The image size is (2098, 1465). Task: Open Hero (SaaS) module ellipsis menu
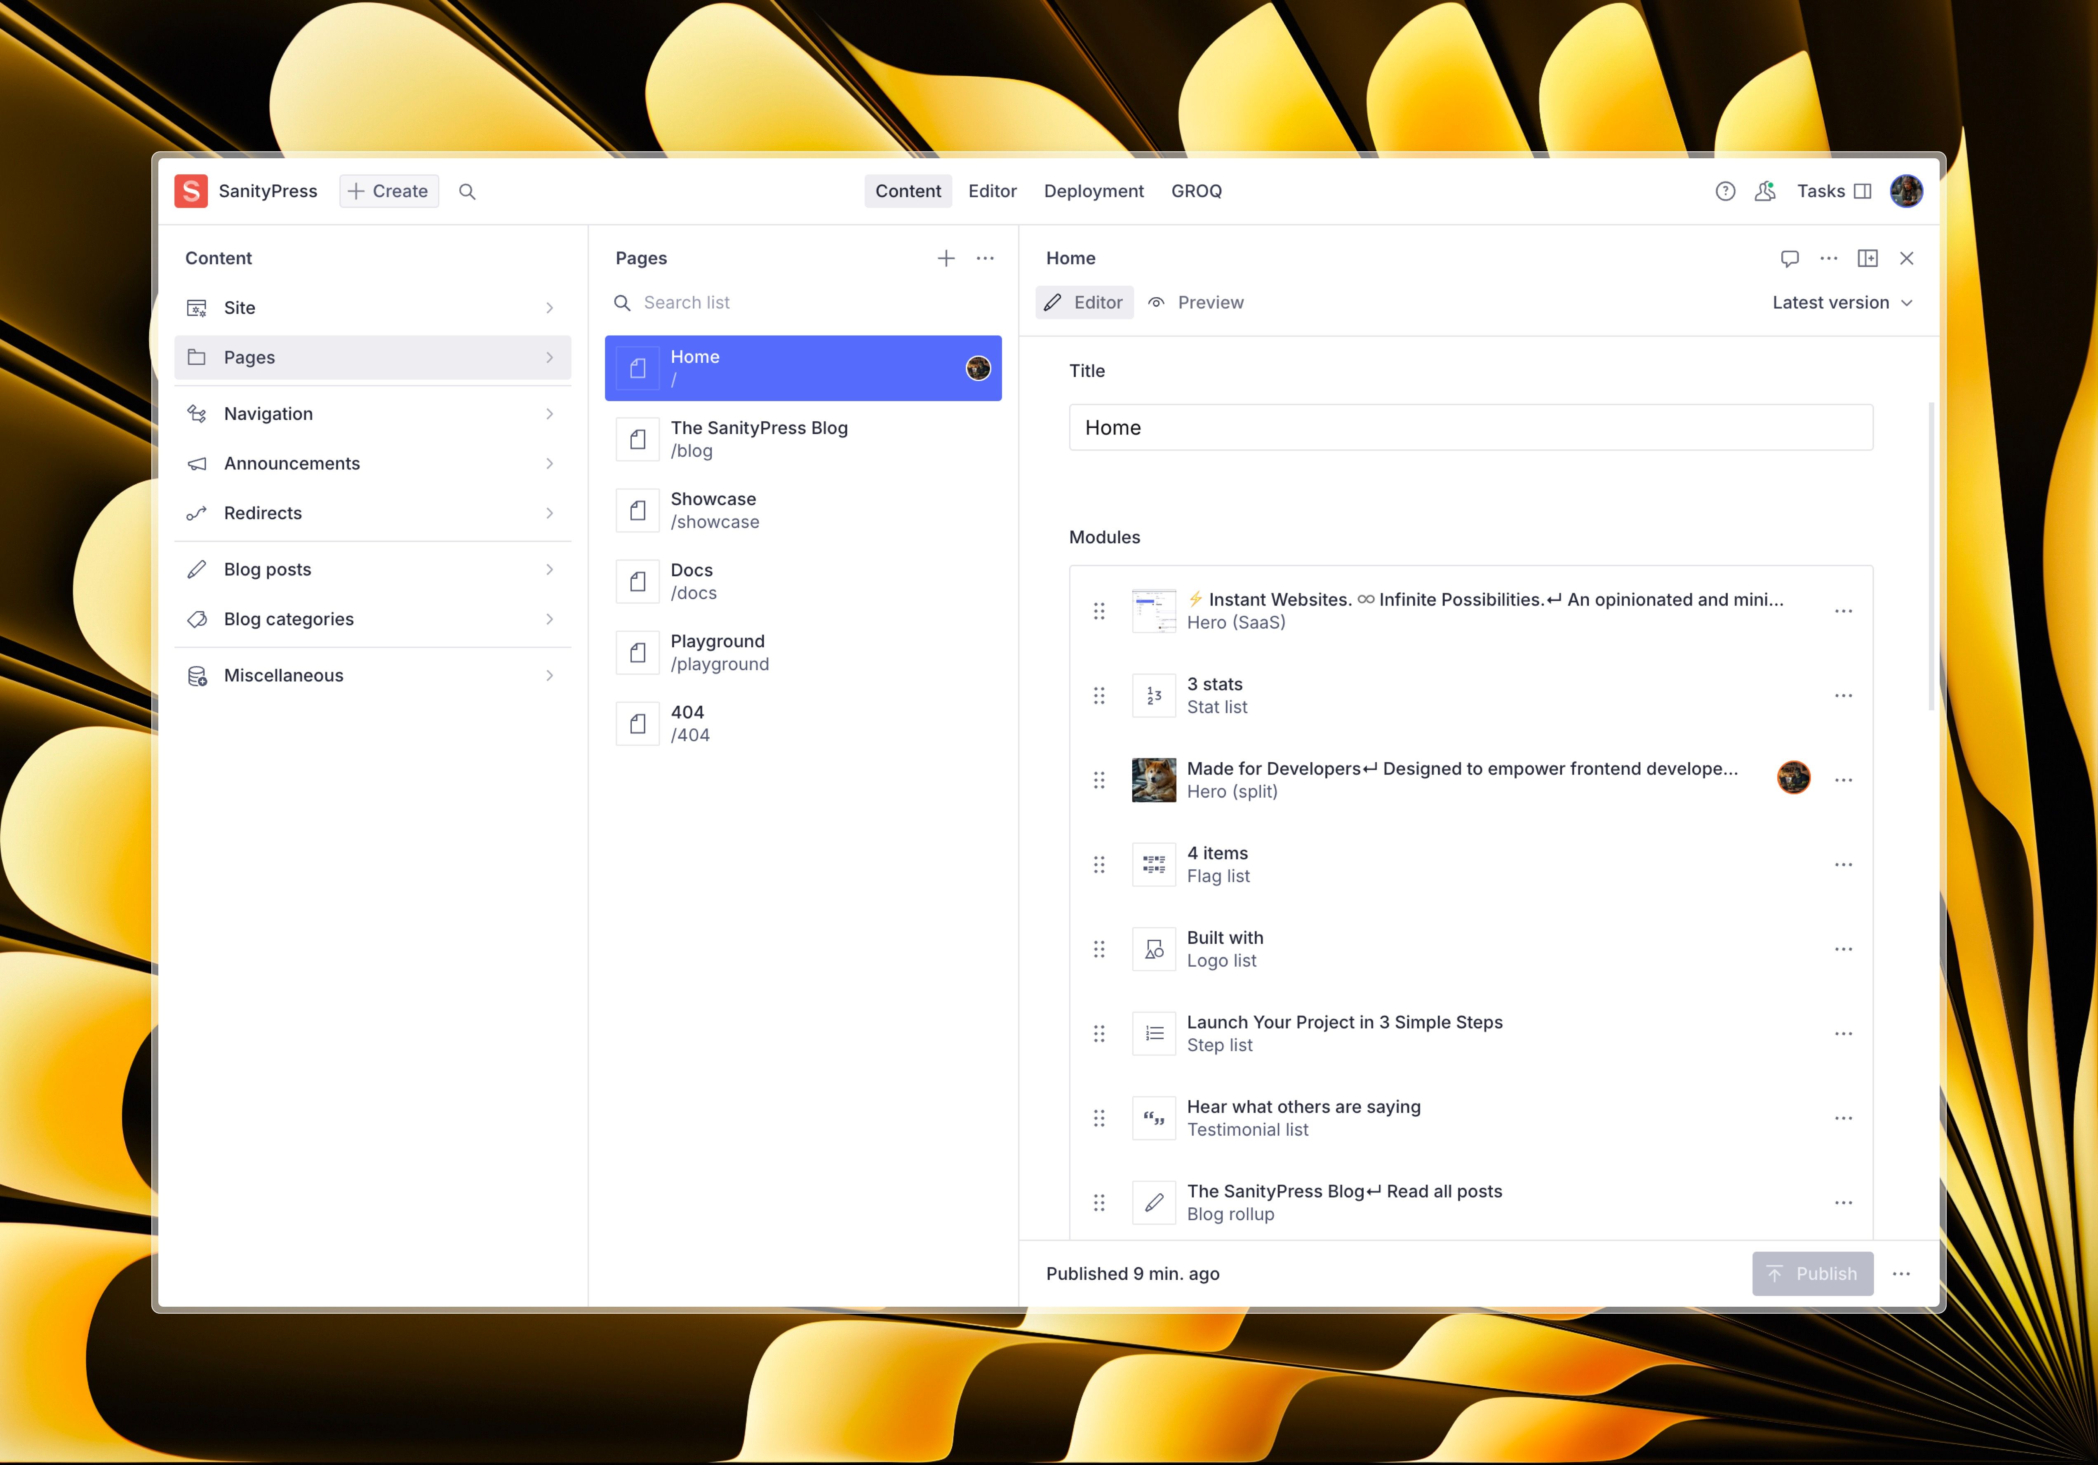(x=1843, y=611)
